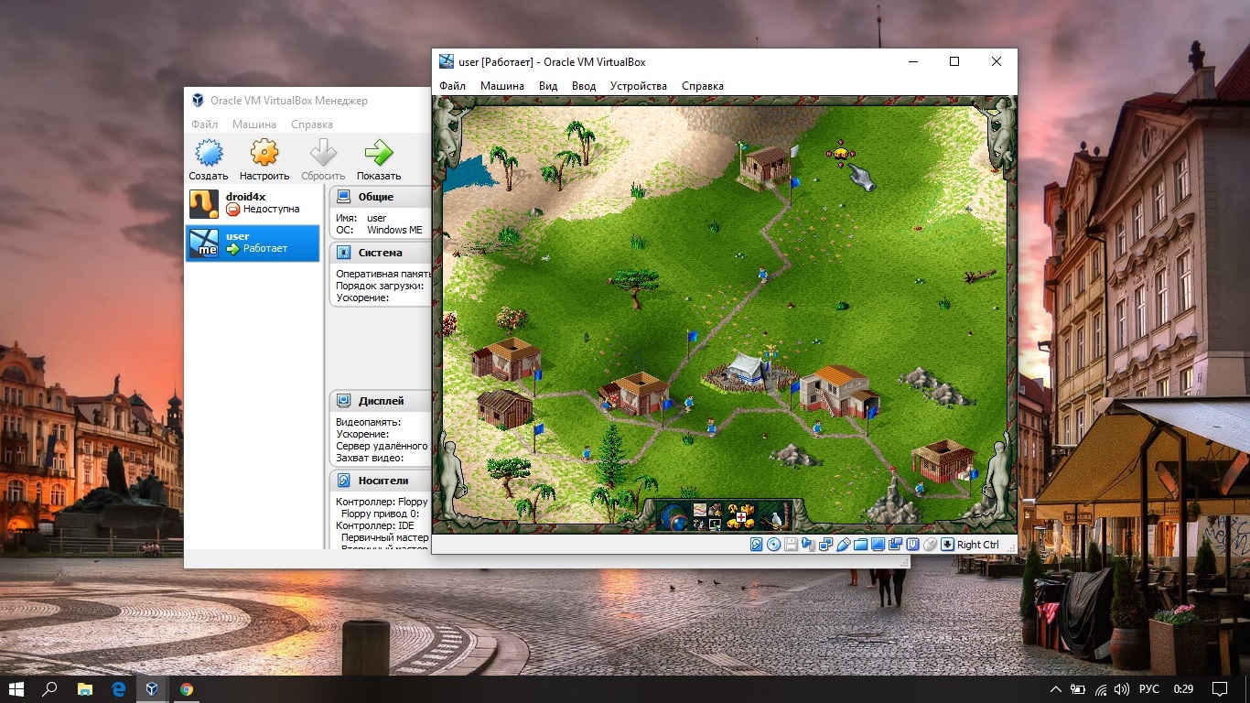Screen dimensions: 1250x703
Task: Click the optical disc icon in VM status bar
Action: (773, 545)
